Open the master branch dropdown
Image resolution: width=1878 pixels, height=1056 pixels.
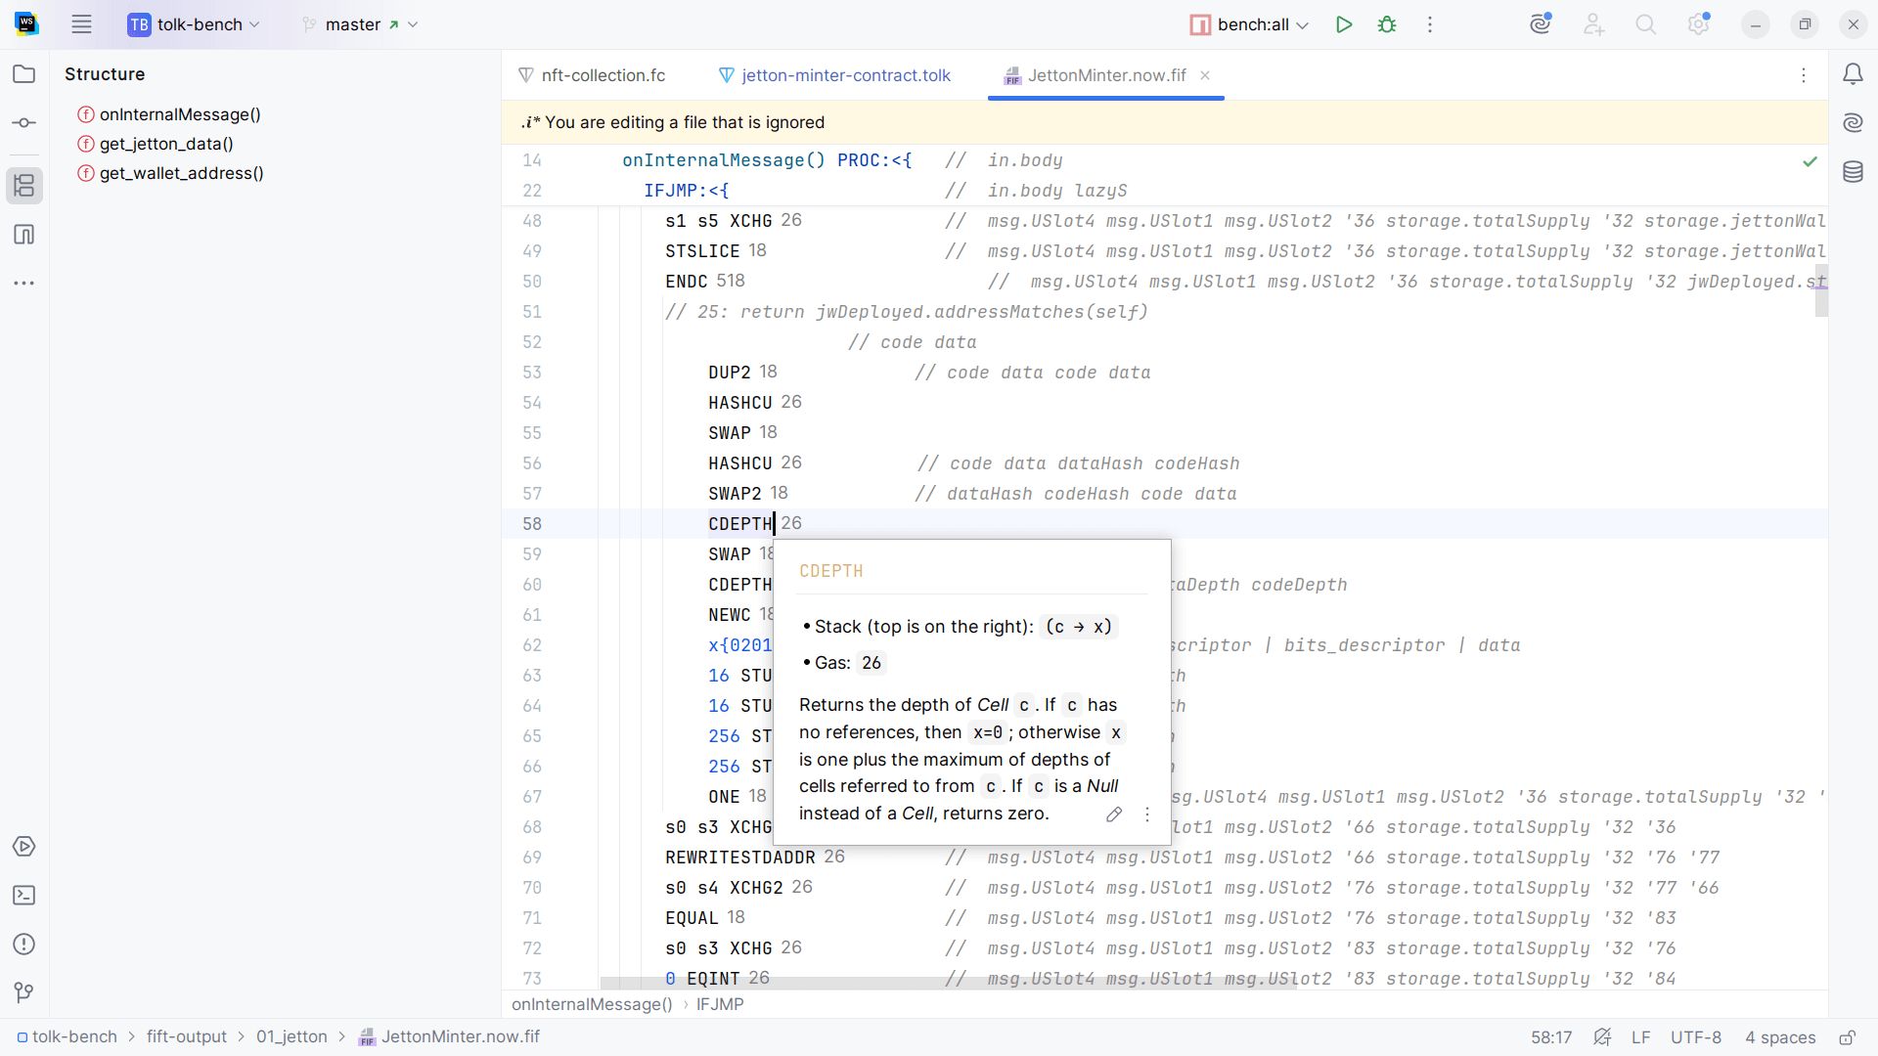pyautogui.click(x=361, y=24)
